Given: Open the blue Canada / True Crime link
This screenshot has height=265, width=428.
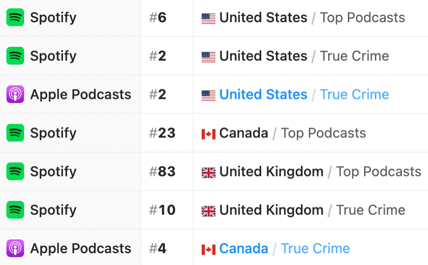Looking at the screenshot, I should [x=284, y=248].
